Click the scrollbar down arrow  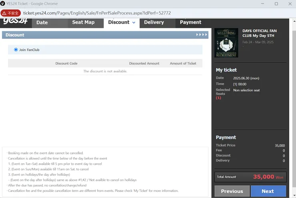(x=294, y=196)
